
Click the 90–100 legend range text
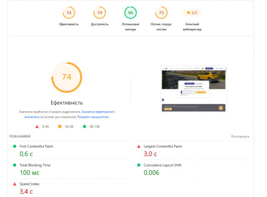tap(95, 127)
